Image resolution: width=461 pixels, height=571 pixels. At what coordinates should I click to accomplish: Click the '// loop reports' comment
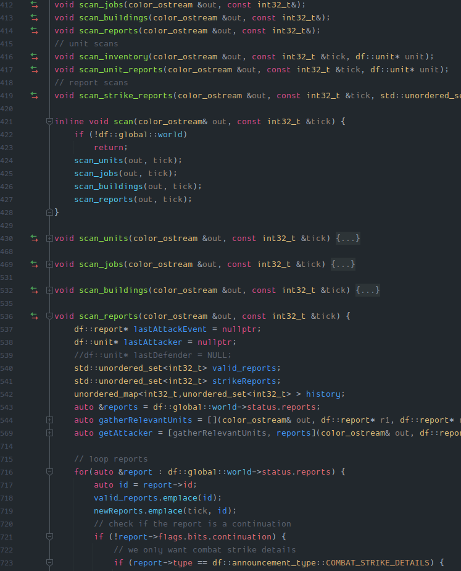tap(111, 459)
